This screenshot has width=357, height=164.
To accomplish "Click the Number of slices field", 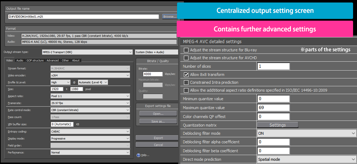I will (x=273, y=66).
